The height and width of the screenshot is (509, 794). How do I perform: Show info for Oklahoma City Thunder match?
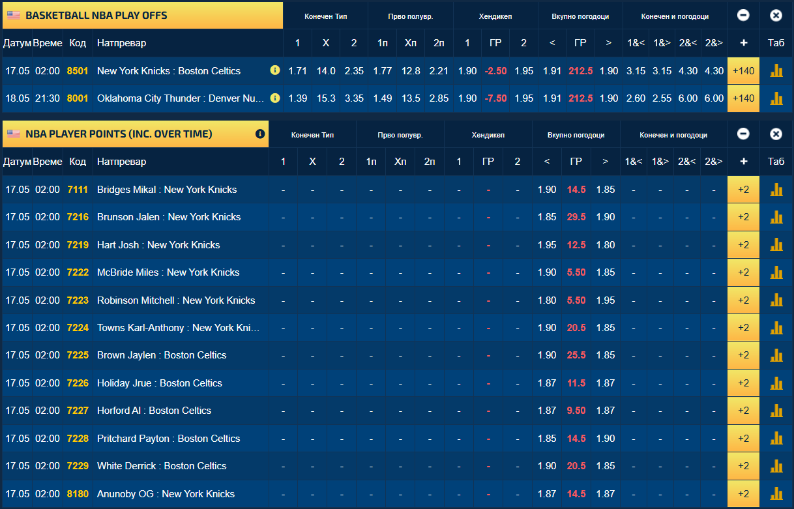[x=275, y=98]
